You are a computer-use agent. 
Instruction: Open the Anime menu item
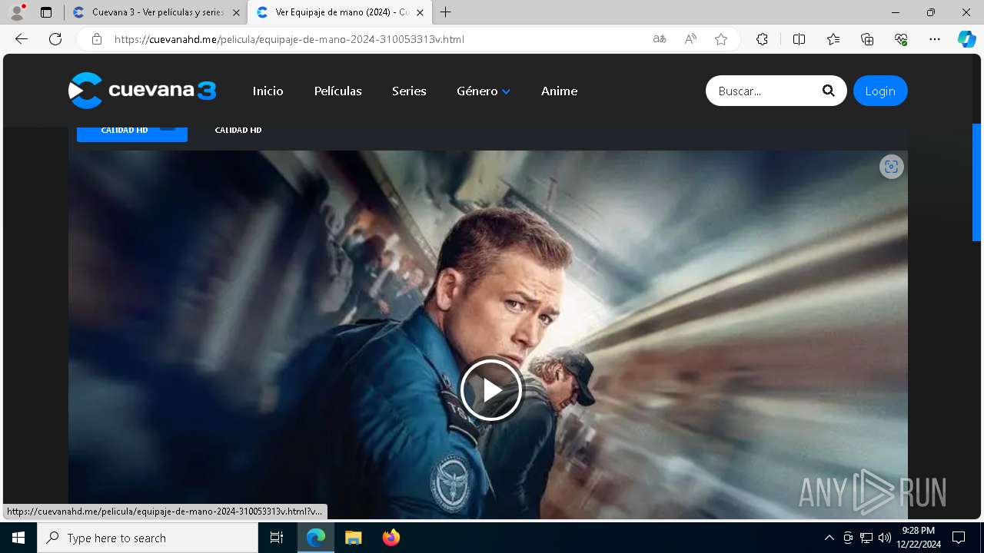tap(559, 91)
